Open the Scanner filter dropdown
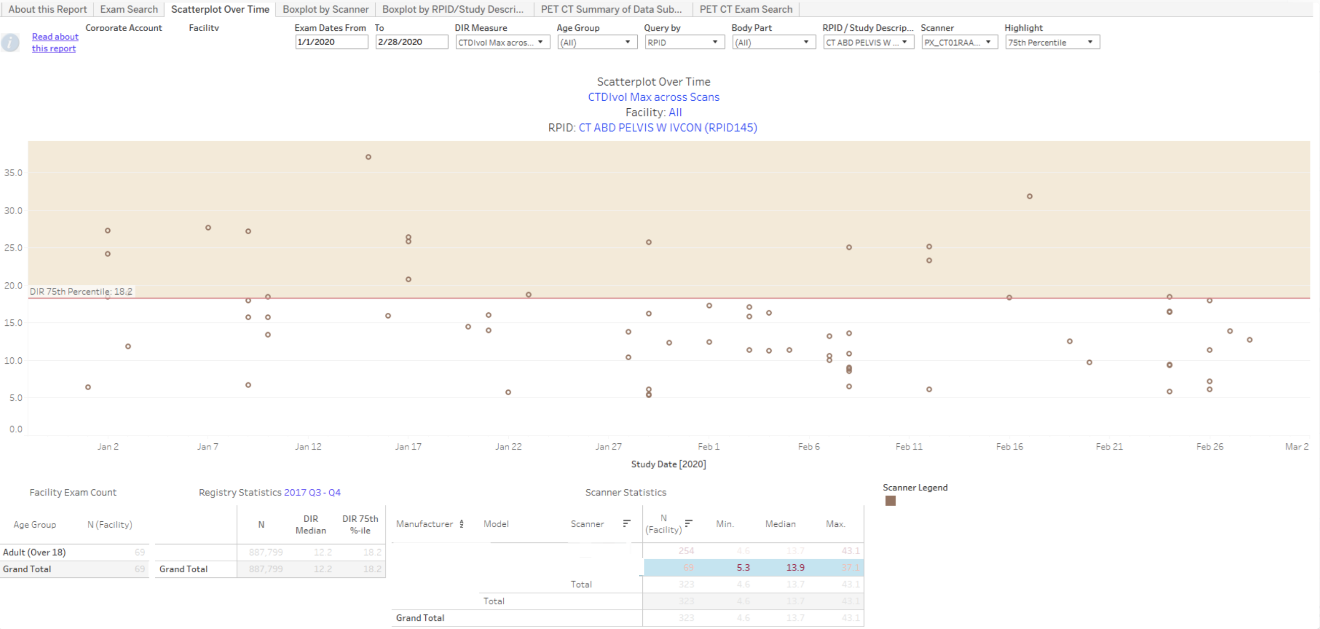The width and height of the screenshot is (1320, 629). [x=959, y=43]
